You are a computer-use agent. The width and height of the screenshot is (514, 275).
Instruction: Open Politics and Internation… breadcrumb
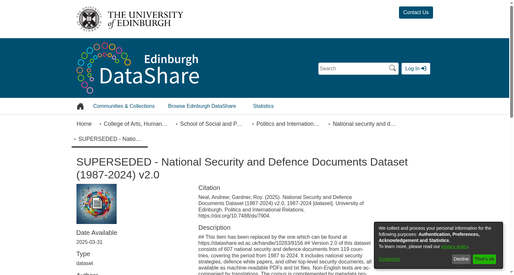click(x=288, y=124)
